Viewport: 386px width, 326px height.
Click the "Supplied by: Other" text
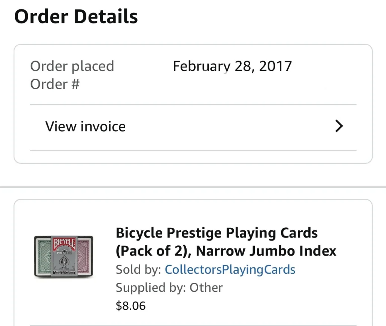pos(169,288)
